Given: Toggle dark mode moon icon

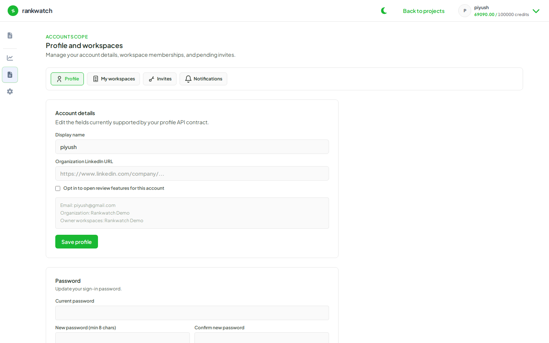Looking at the screenshot, I should pos(384,11).
